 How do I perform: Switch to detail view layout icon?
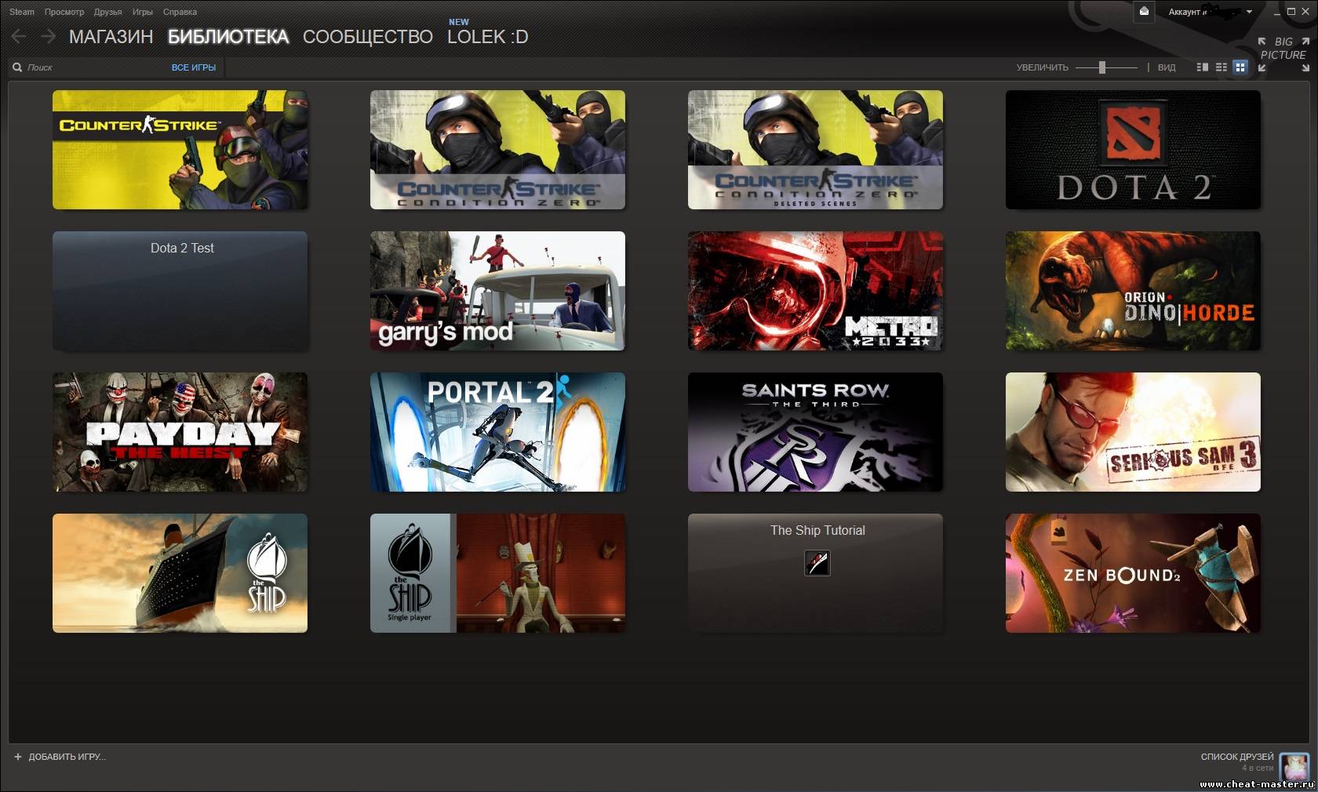[1202, 67]
